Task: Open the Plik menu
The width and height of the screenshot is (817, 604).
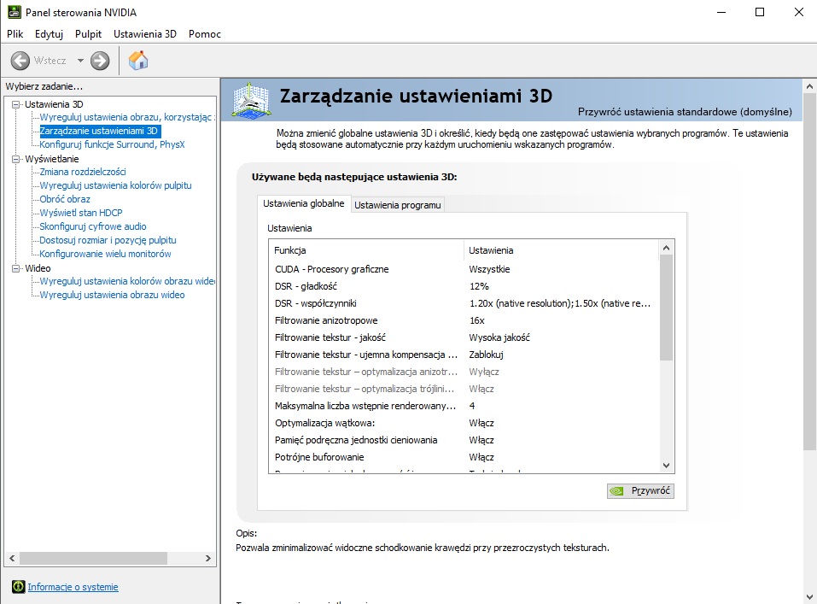Action: tap(15, 34)
